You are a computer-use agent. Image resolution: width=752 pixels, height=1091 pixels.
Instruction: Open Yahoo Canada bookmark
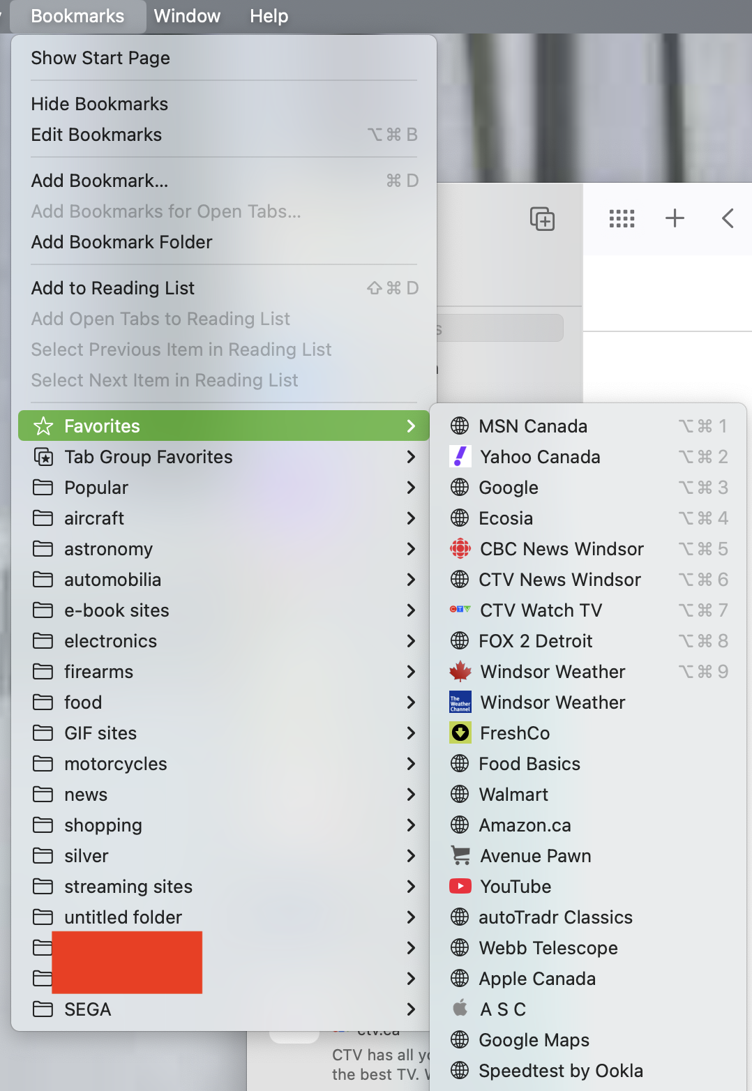pyautogui.click(x=588, y=457)
